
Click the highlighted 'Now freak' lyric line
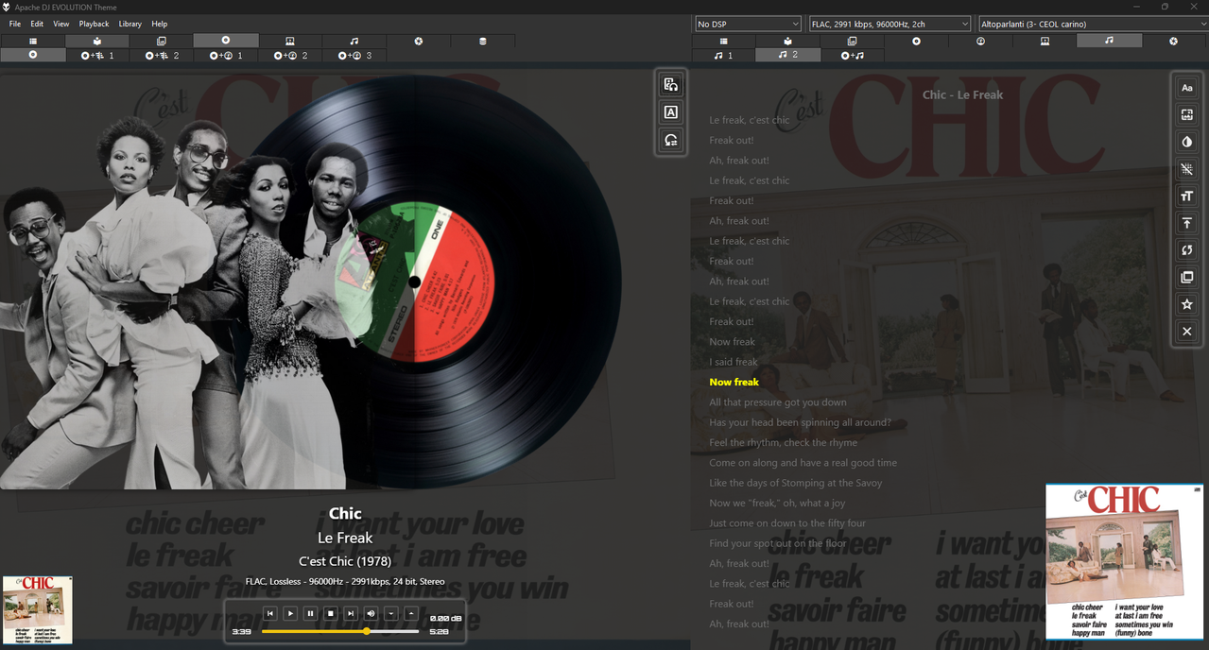coord(734,382)
